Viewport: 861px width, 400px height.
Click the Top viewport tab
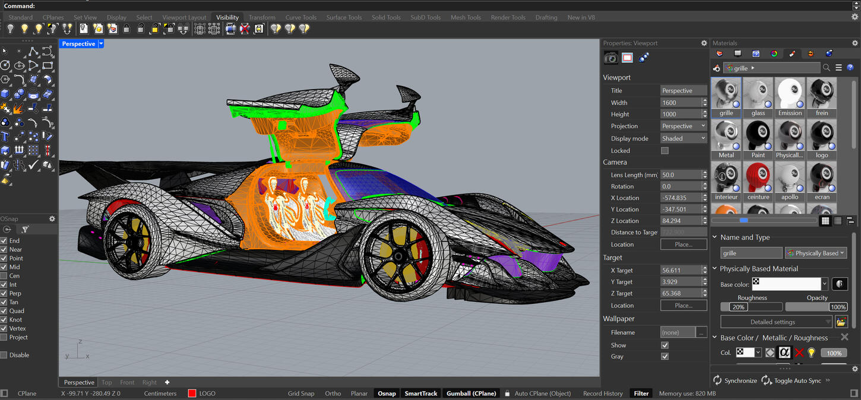pos(106,382)
